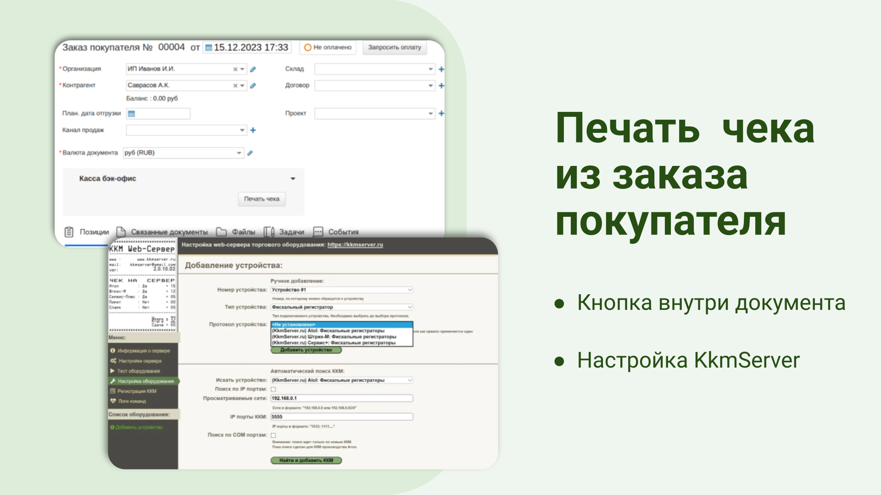
Task: Add a new Проект with plus icon
Action: coord(441,113)
